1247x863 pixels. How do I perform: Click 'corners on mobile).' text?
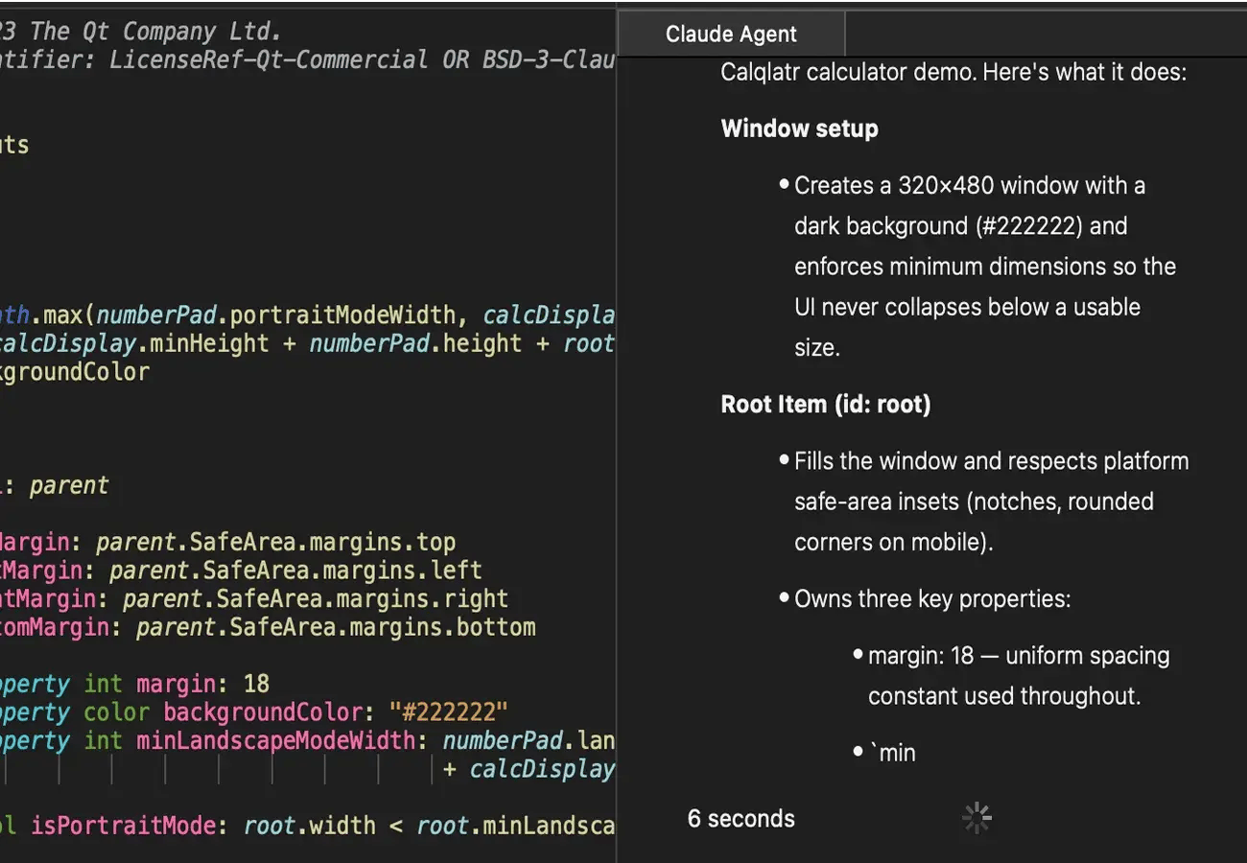click(893, 543)
